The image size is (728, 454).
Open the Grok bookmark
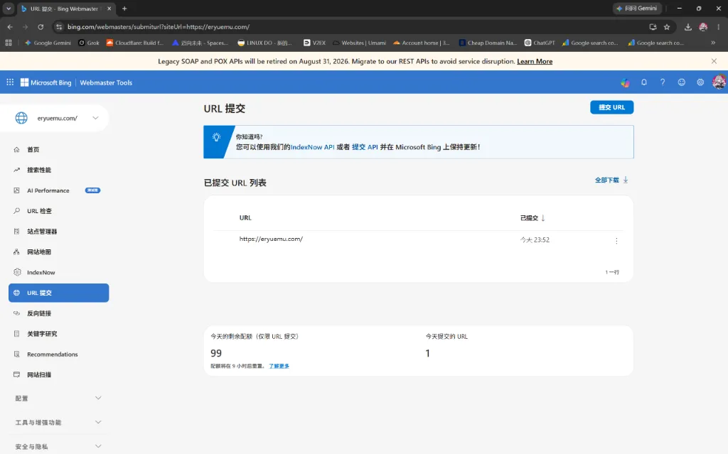pos(89,43)
